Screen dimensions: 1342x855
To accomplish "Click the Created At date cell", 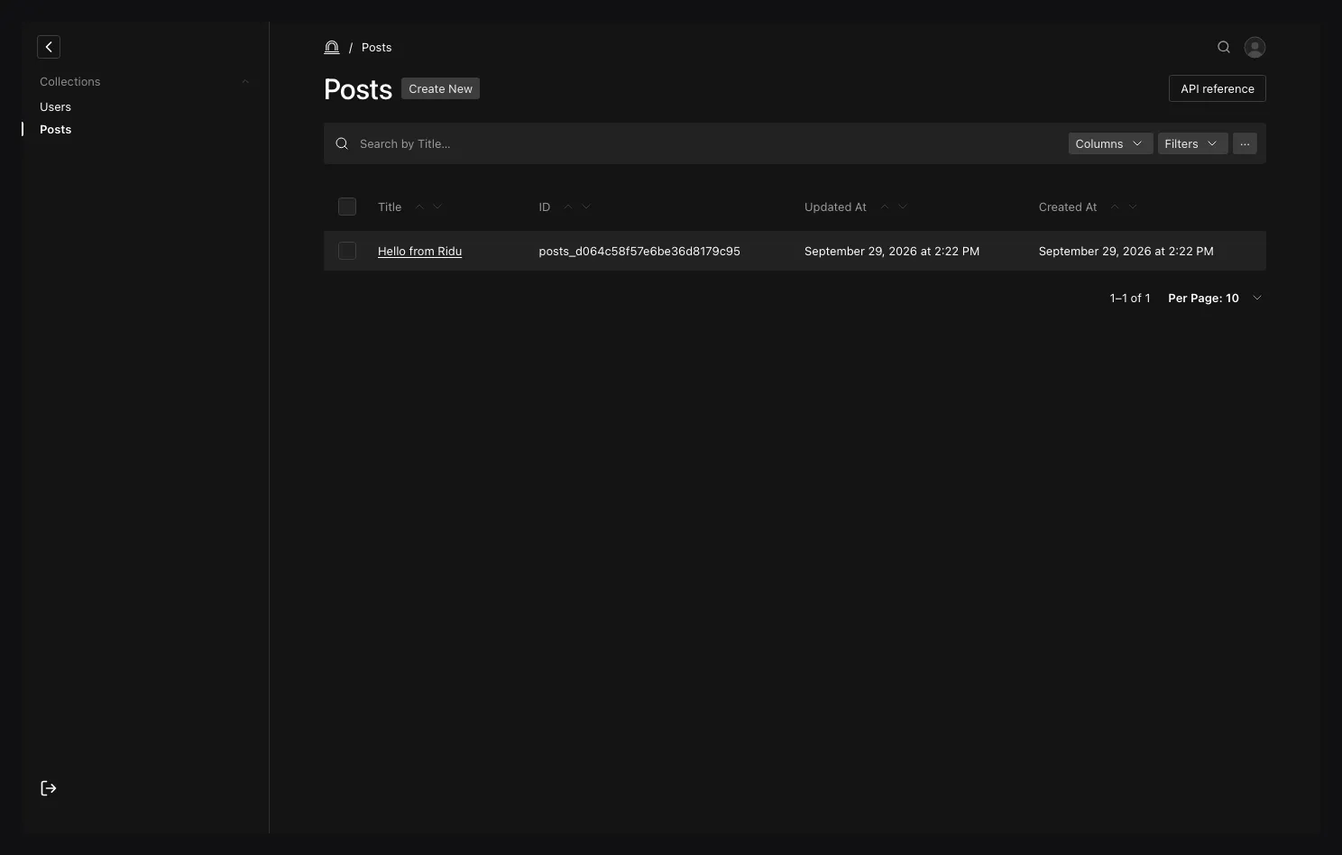I will click(1126, 251).
